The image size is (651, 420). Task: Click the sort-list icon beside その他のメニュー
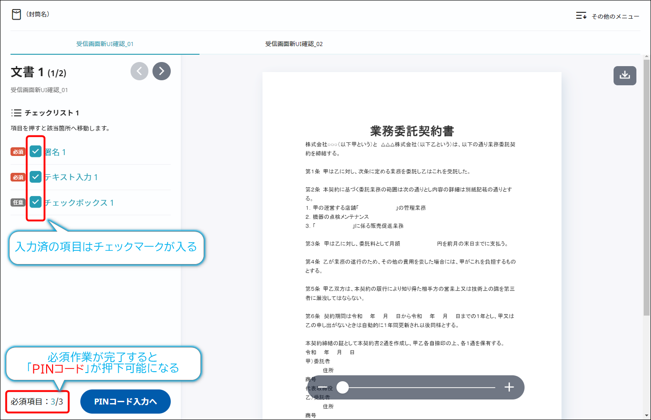pos(581,16)
